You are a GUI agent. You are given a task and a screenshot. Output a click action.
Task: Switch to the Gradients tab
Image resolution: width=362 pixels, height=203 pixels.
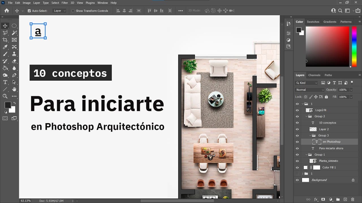[x=330, y=22]
